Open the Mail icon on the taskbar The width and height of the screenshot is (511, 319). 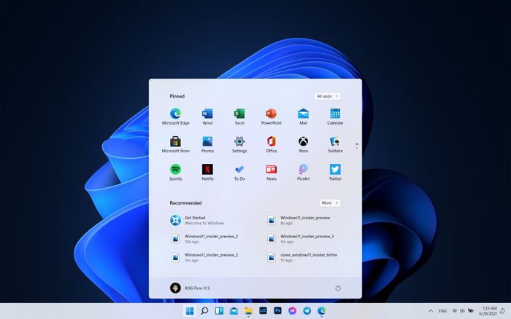click(234, 311)
